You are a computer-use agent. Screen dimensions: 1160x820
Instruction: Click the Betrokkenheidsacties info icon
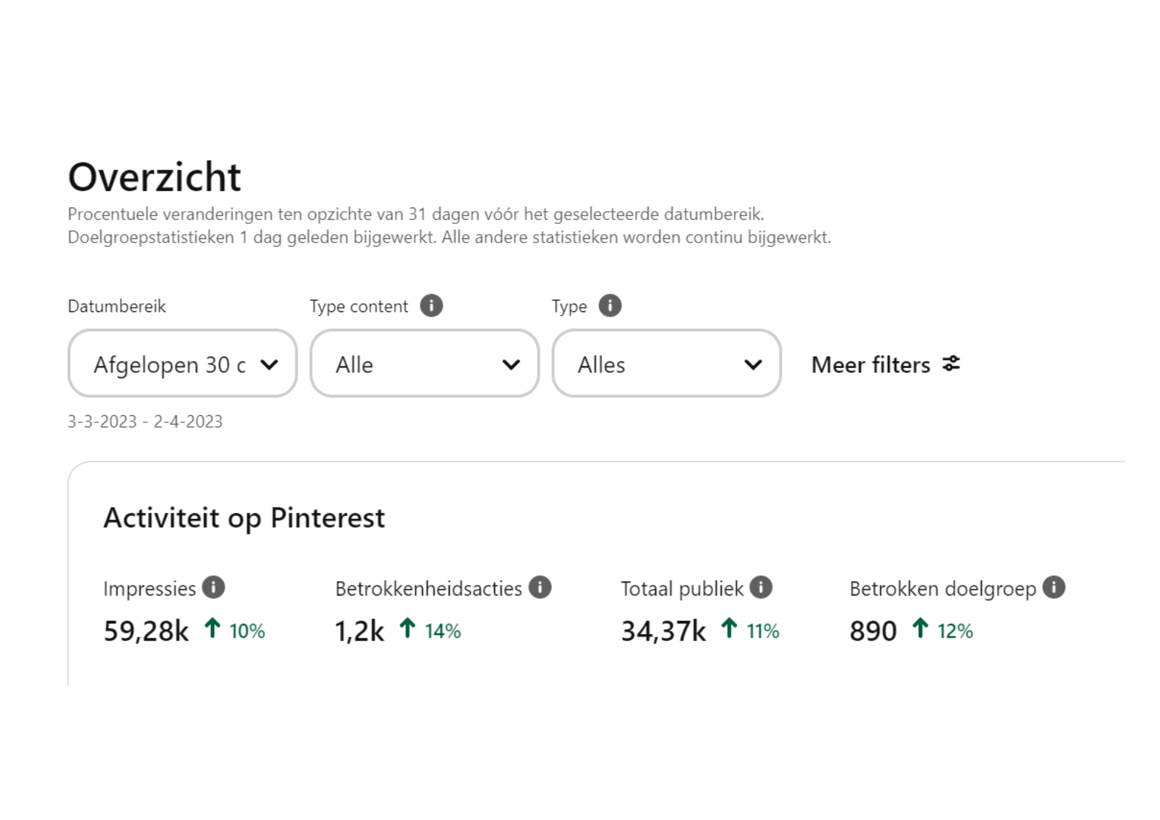tap(539, 587)
